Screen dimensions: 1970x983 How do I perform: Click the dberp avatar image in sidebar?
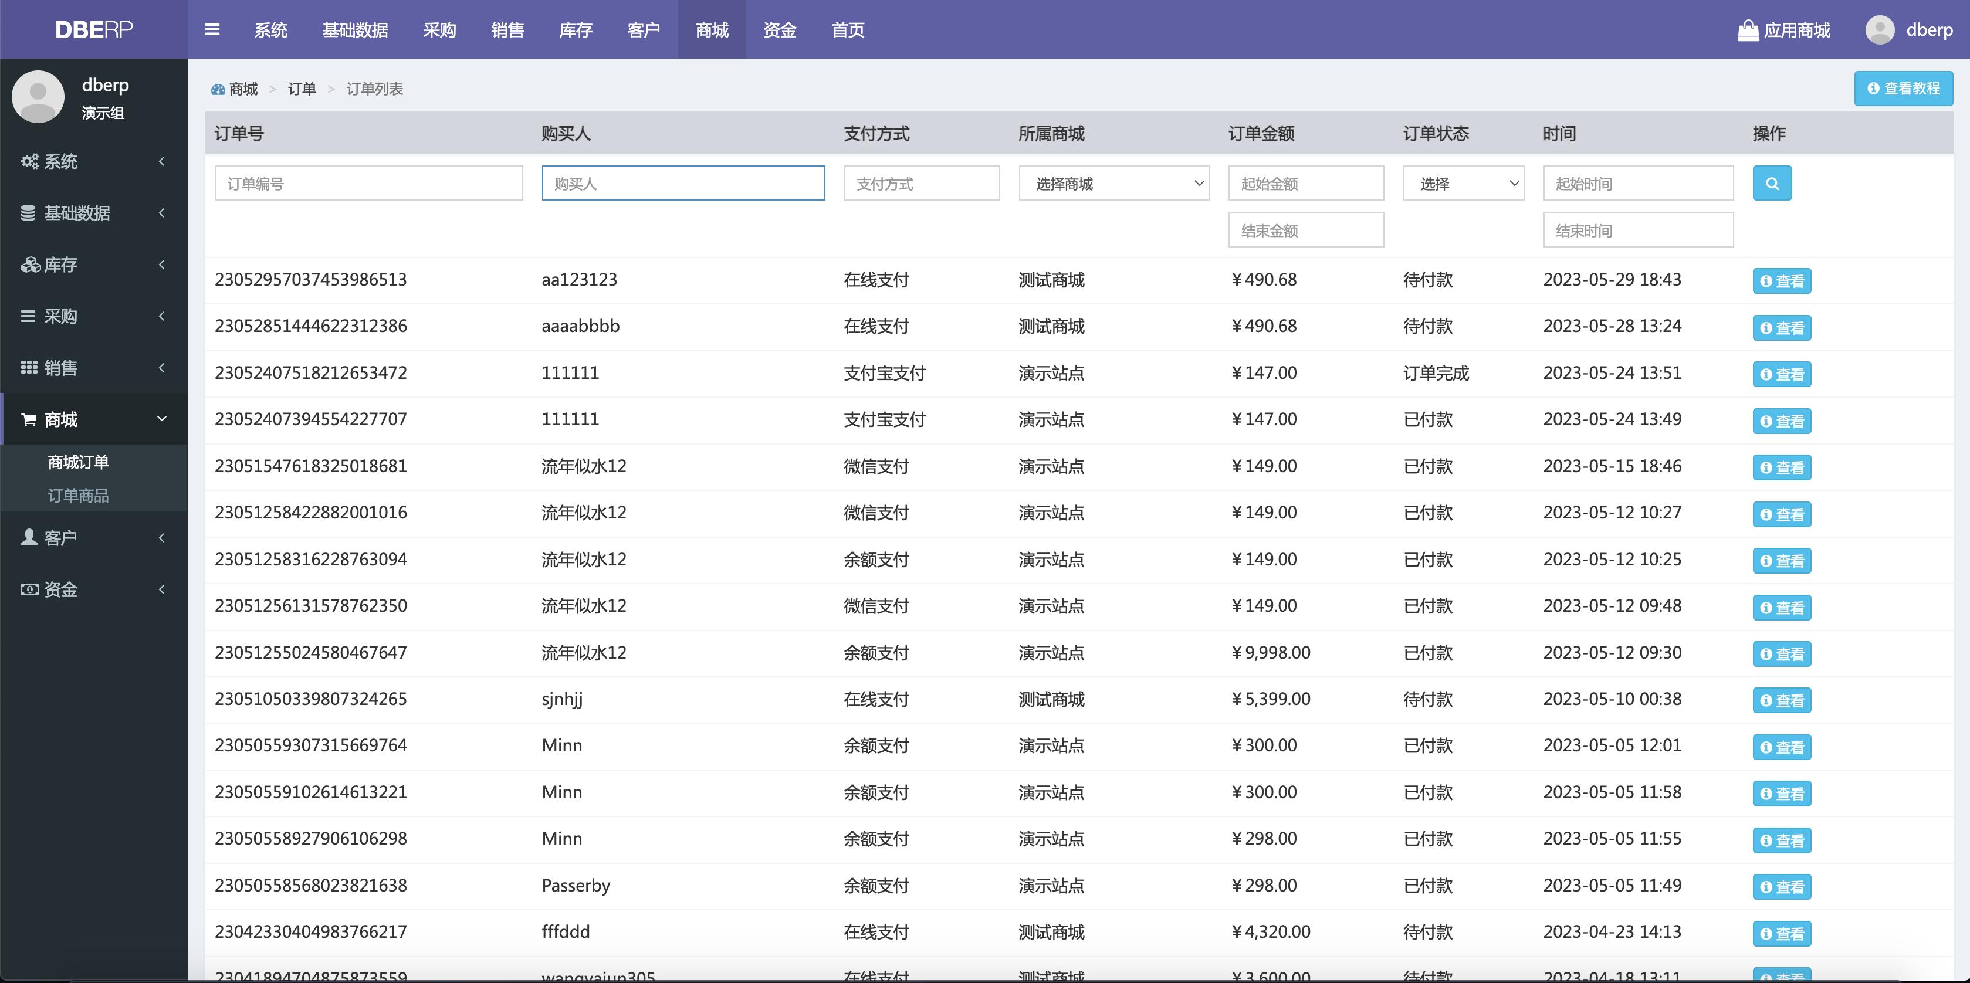coord(38,96)
